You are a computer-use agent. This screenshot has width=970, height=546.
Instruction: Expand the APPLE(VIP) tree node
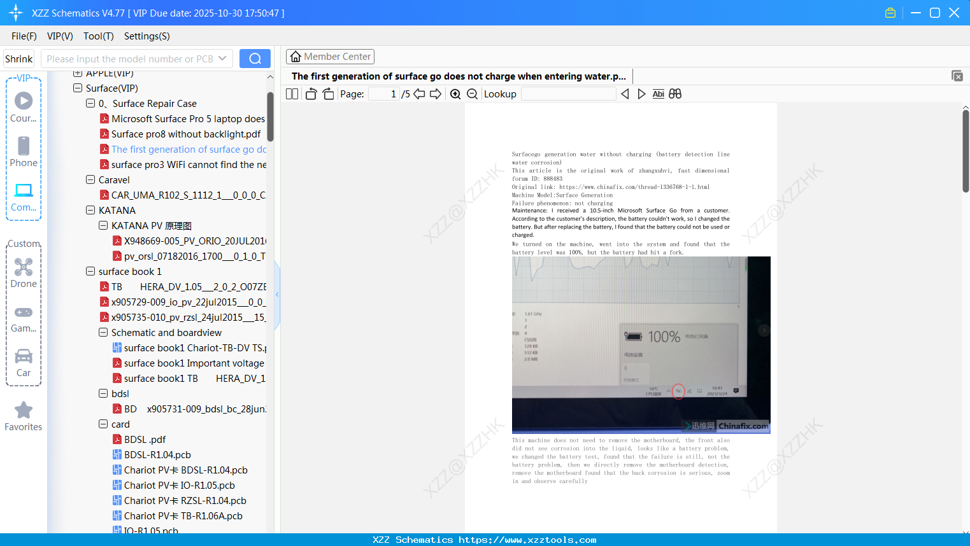(x=78, y=73)
